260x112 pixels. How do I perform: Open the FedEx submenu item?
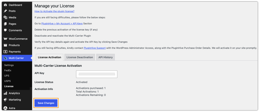pos(8,70)
